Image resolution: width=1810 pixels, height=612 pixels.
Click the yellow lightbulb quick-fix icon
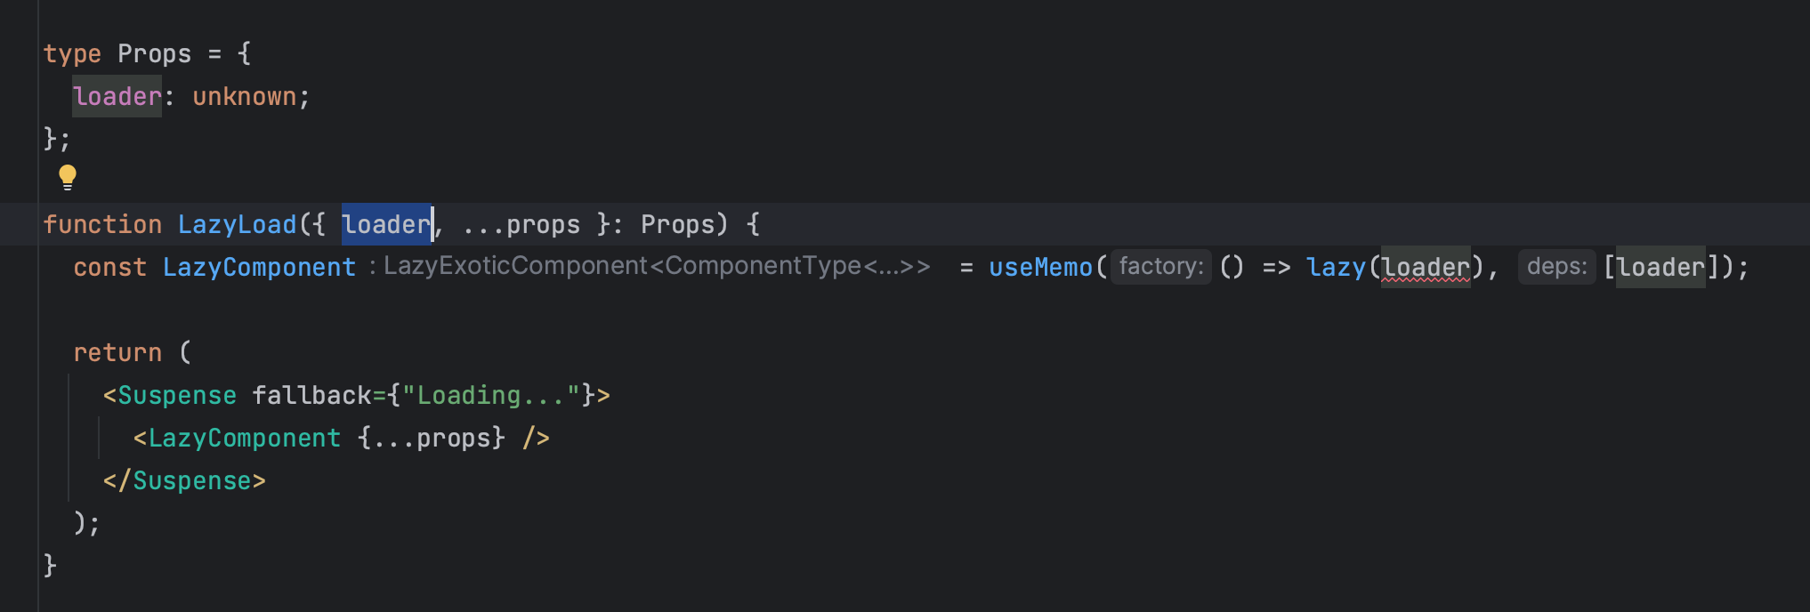68,177
